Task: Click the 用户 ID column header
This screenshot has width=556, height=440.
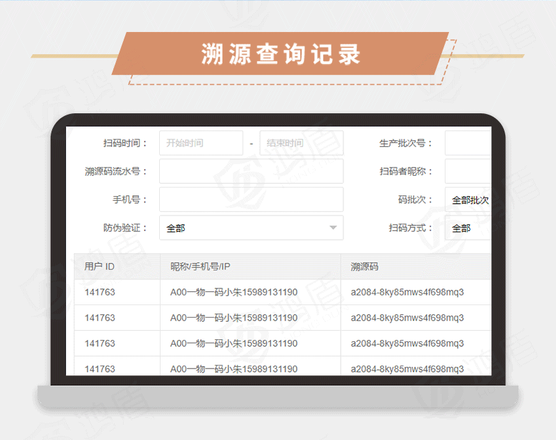Action: point(99,267)
